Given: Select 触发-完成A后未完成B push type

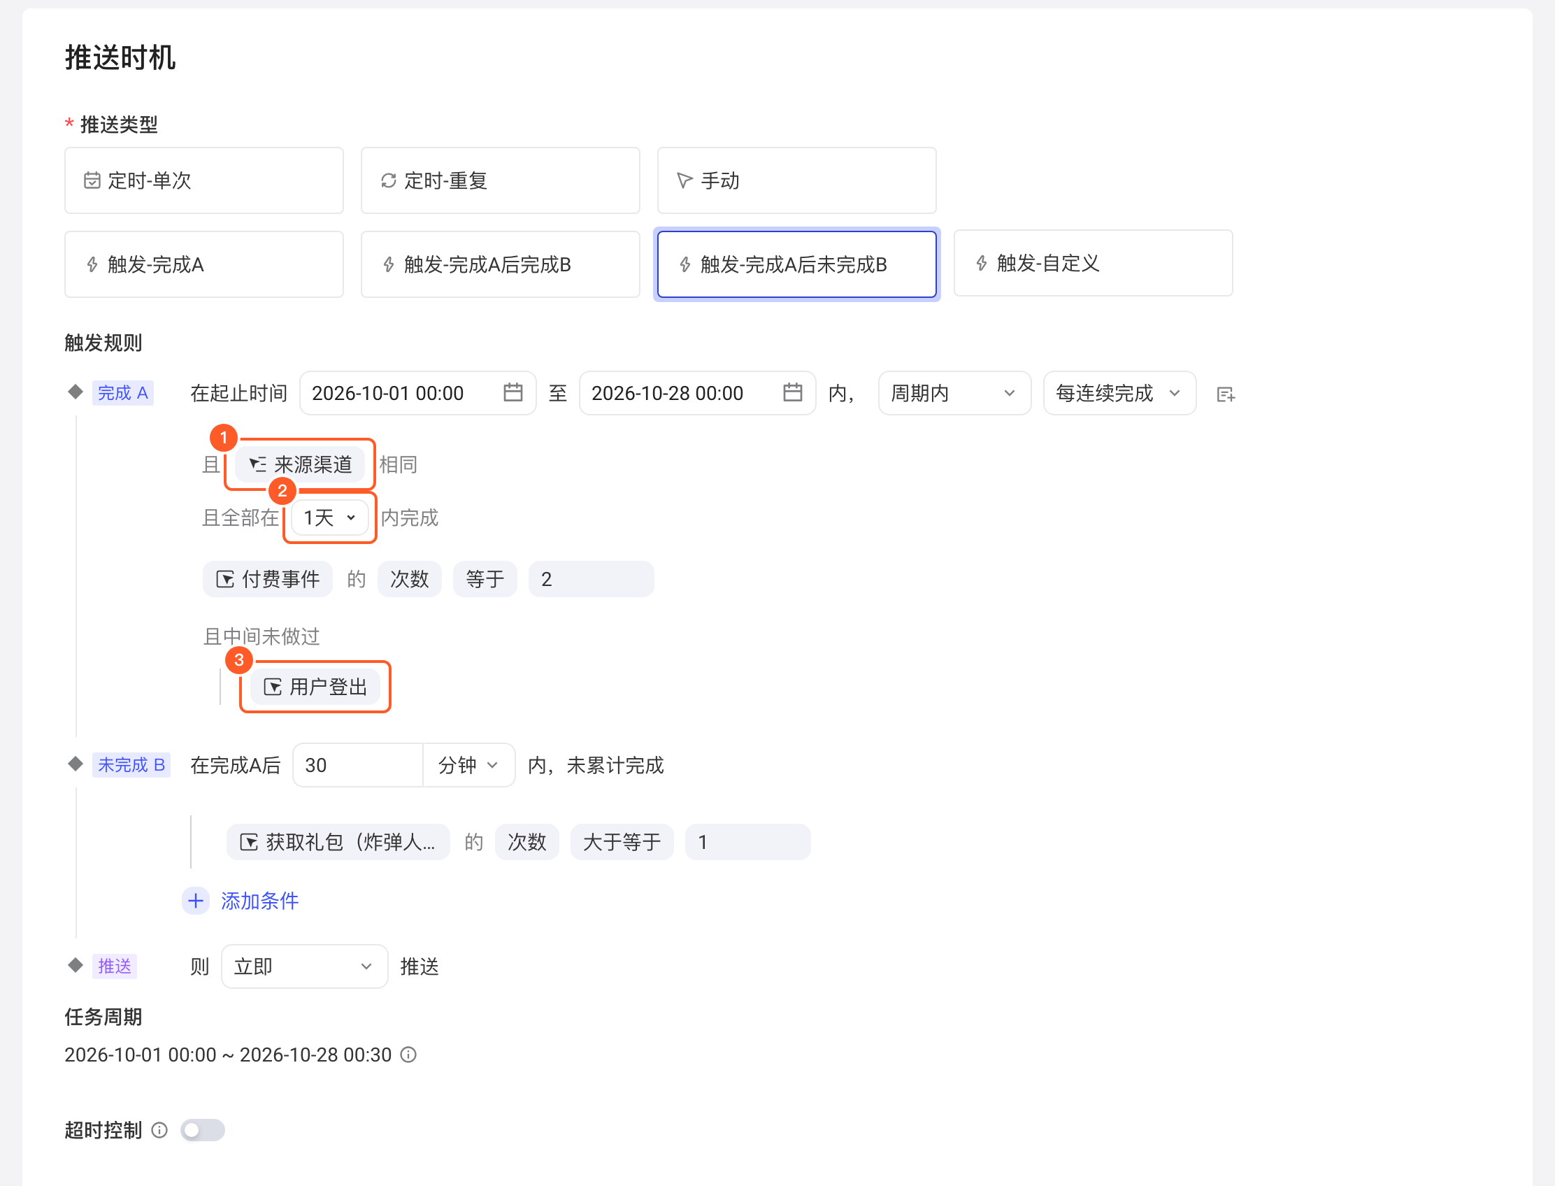Looking at the screenshot, I should (x=797, y=265).
